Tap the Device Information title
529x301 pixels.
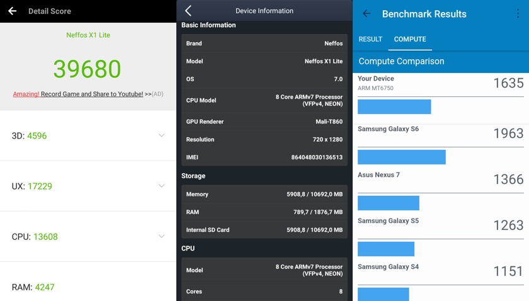click(x=264, y=11)
